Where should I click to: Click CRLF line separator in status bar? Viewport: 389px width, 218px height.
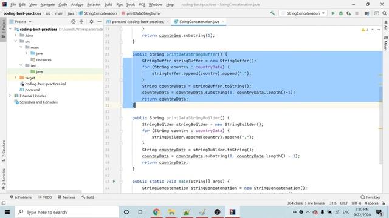pos(343,203)
